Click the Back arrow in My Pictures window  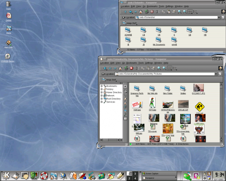point(110,68)
